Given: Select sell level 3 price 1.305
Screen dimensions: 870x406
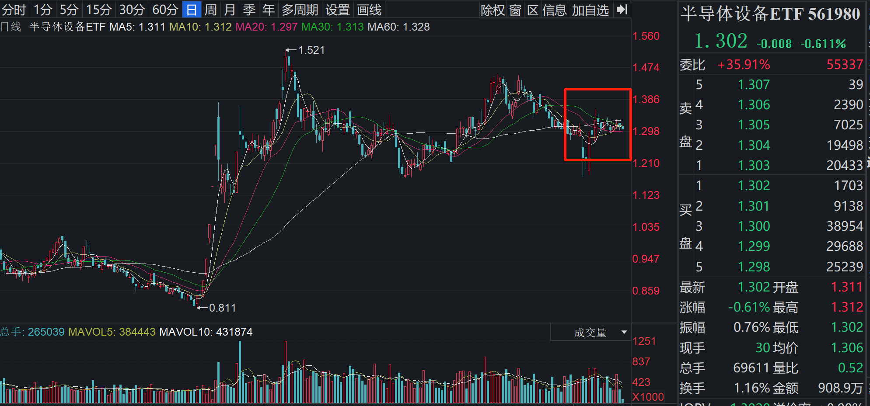Looking at the screenshot, I should coord(754,125).
